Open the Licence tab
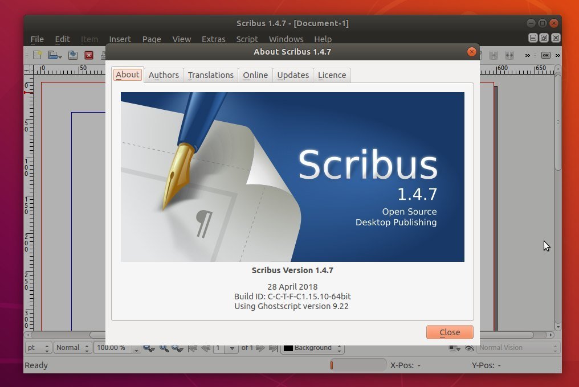 point(332,75)
